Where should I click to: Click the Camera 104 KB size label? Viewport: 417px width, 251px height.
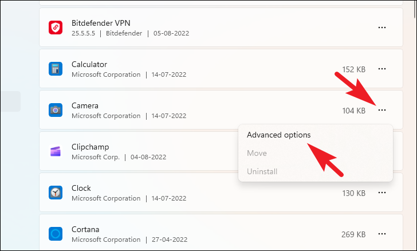(x=354, y=111)
